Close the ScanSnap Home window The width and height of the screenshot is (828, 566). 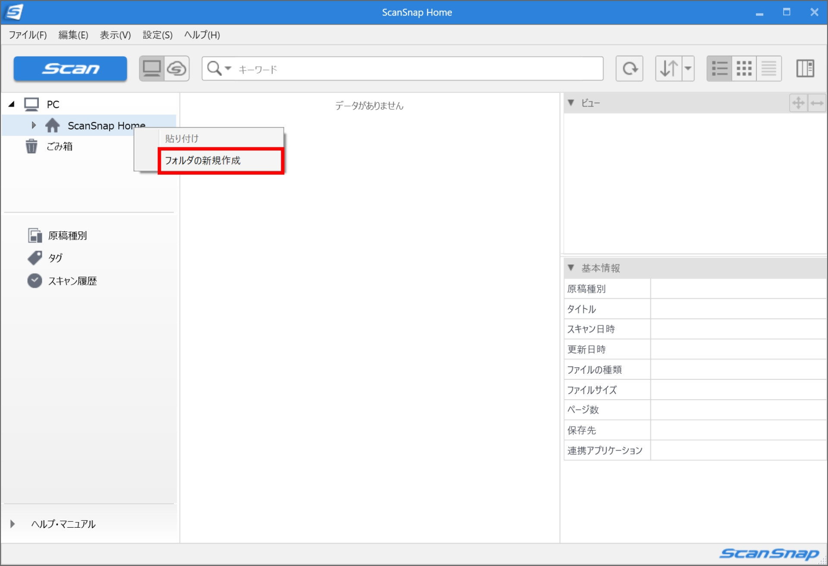[814, 12]
